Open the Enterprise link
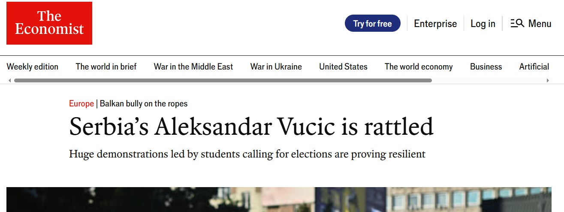 point(435,24)
